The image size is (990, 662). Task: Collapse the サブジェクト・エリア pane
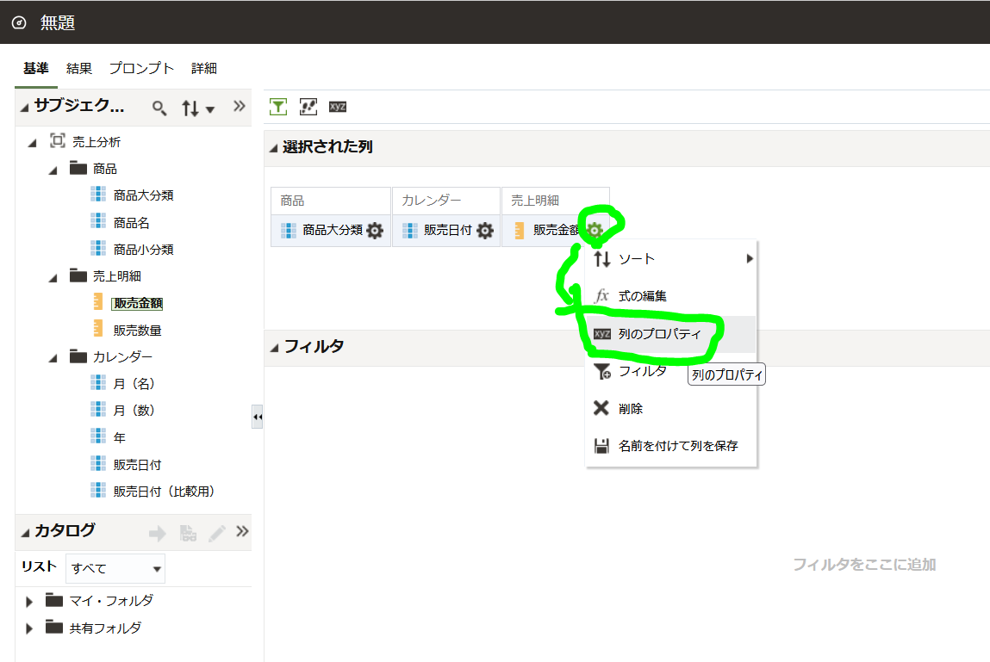pos(25,108)
